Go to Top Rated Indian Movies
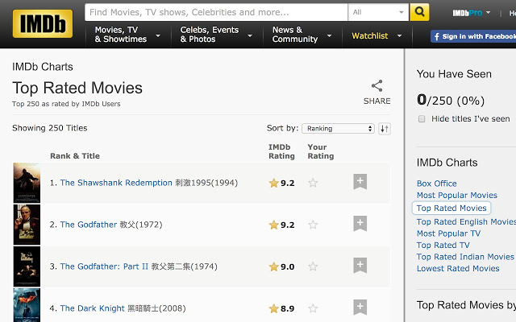 point(465,257)
